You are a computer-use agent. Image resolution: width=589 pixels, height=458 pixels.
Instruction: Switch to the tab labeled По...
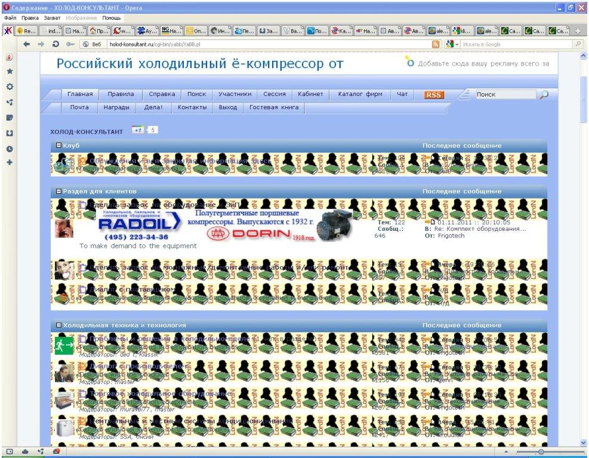[x=317, y=31]
